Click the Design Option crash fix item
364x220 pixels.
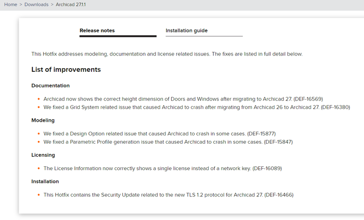[x=145, y=134]
